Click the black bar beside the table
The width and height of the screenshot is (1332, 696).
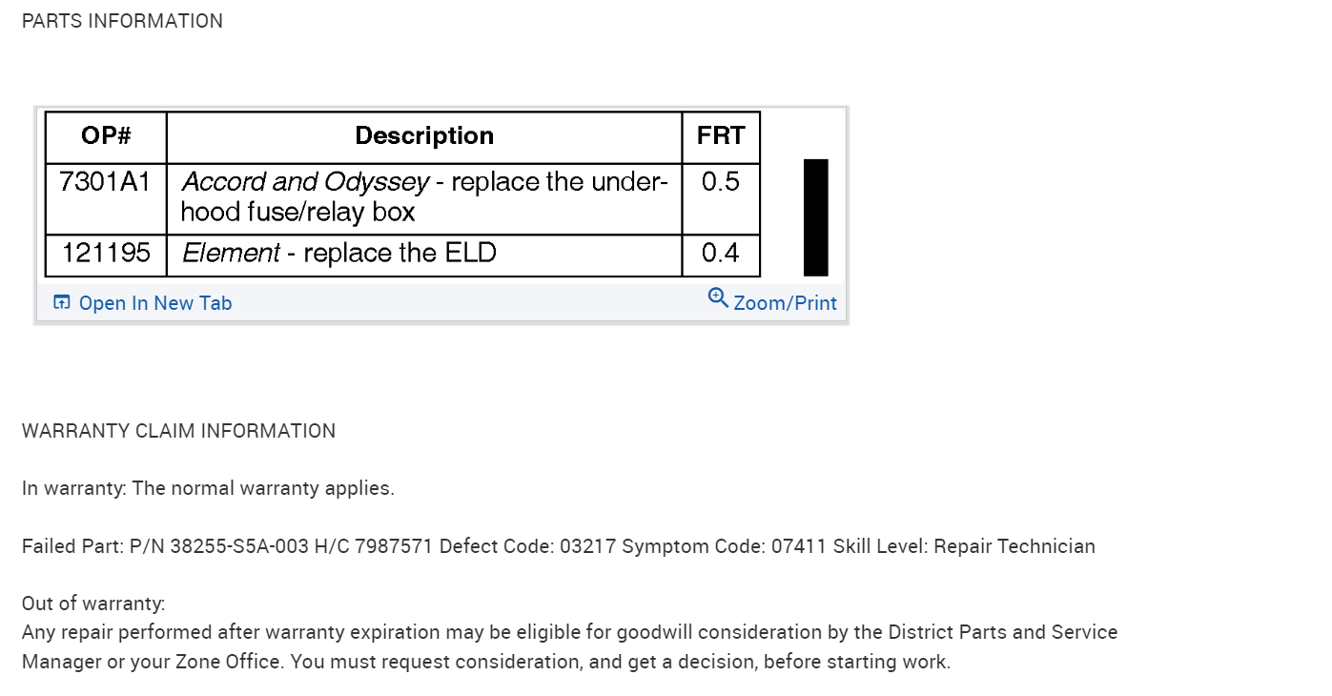[816, 217]
